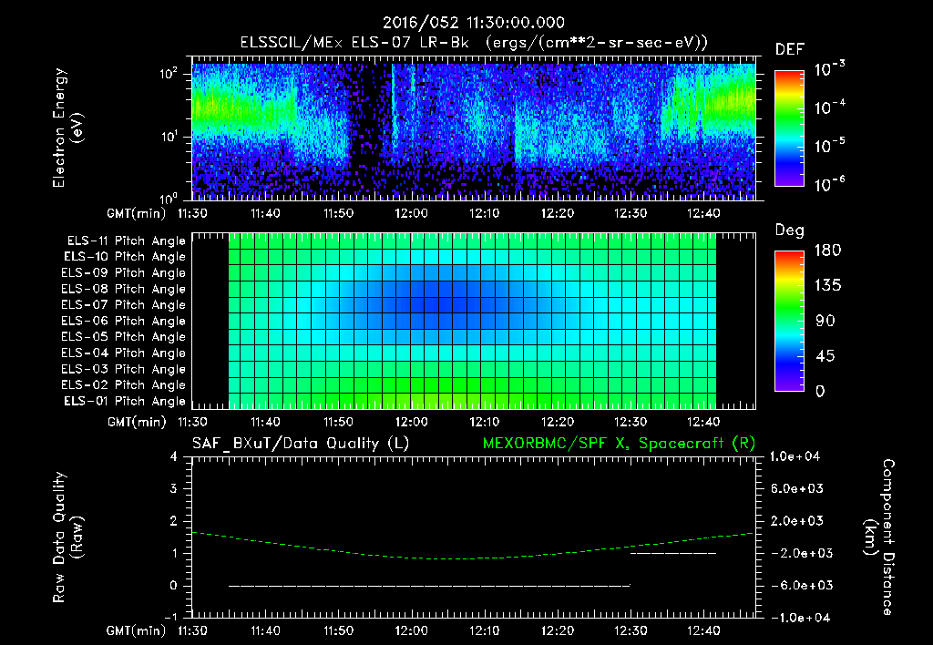Click the 12:00 tick label under spectrogram
This screenshot has width=933, height=645.
(x=411, y=213)
